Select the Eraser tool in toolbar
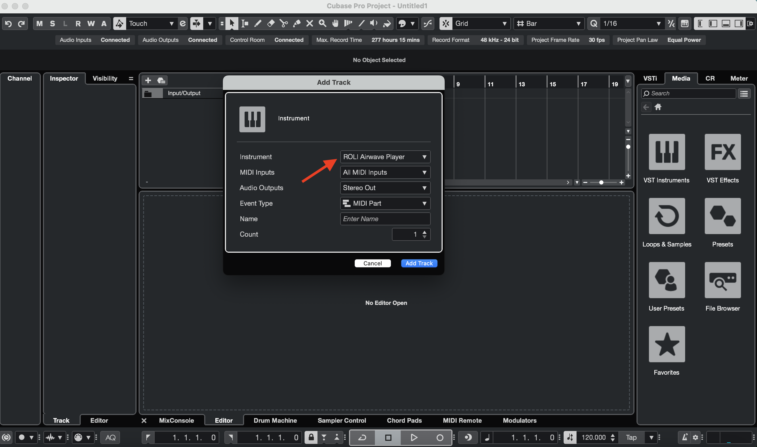The width and height of the screenshot is (757, 447). pyautogui.click(x=271, y=24)
